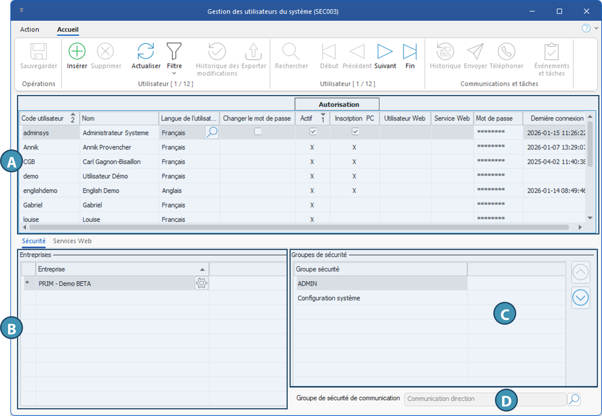
Task: Uncheck Inscription PC for adminsys
Action: [355, 132]
